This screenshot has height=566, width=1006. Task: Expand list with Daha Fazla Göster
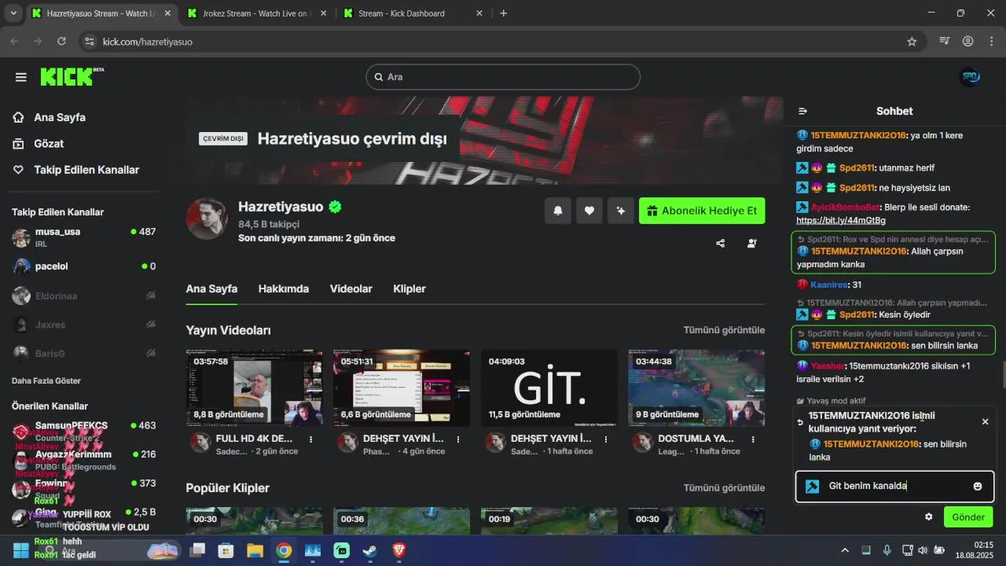click(46, 380)
